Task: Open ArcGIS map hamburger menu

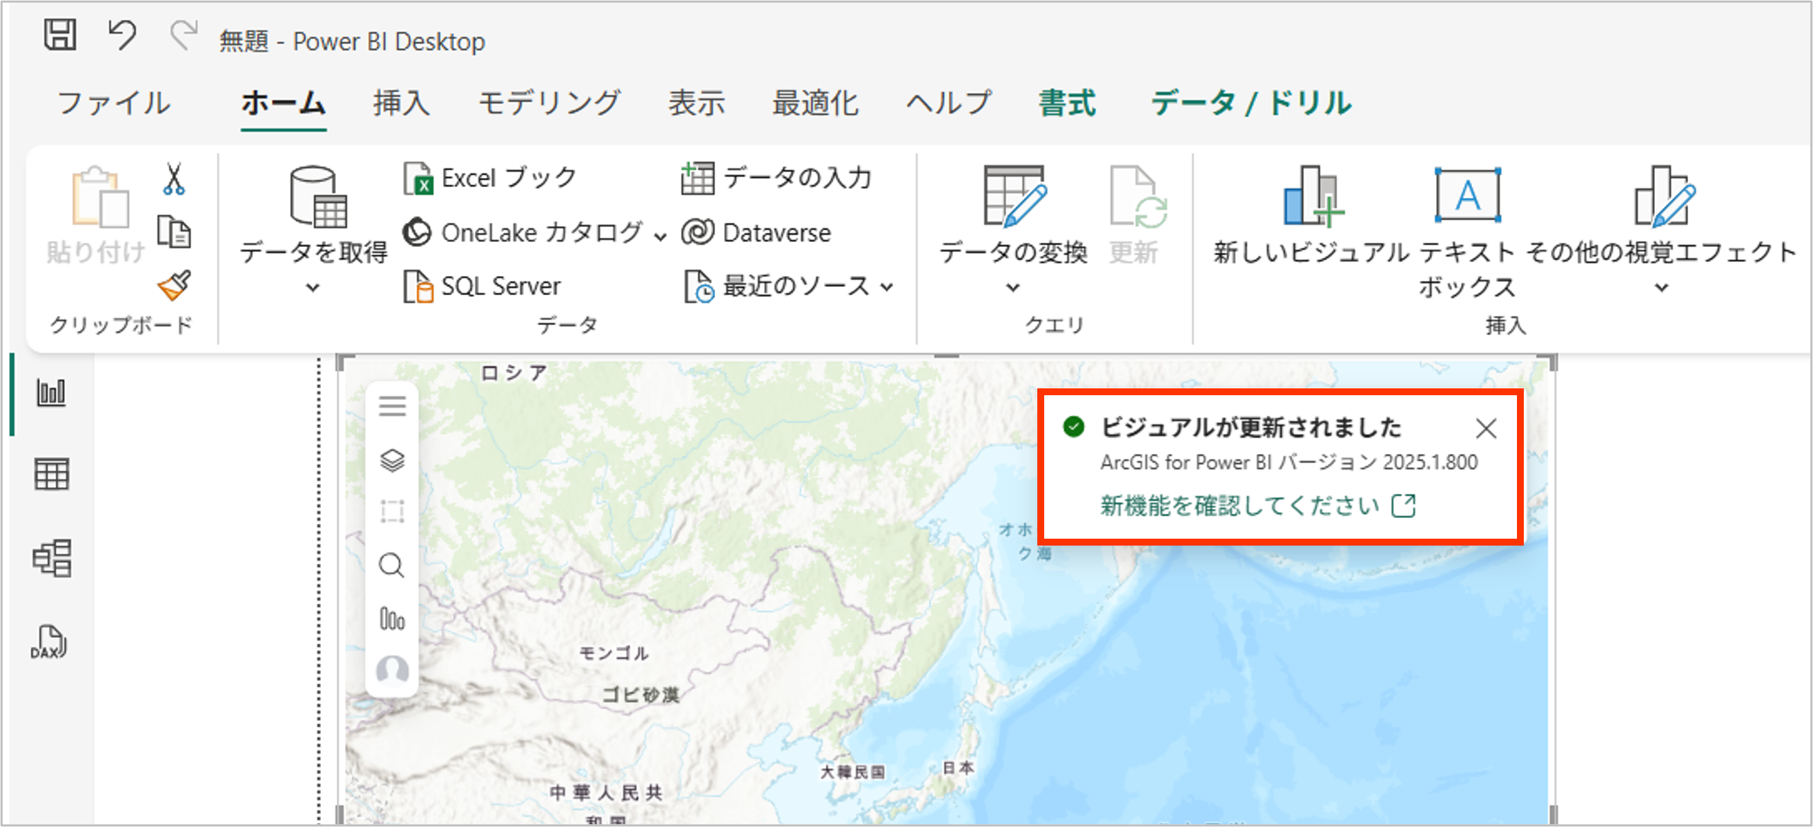Action: pyautogui.click(x=392, y=406)
